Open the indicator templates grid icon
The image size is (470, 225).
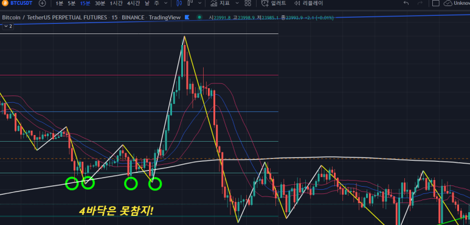[x=247, y=3]
